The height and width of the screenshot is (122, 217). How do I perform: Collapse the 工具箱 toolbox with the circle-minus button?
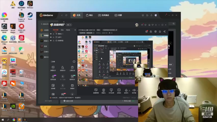[x=74, y=62]
